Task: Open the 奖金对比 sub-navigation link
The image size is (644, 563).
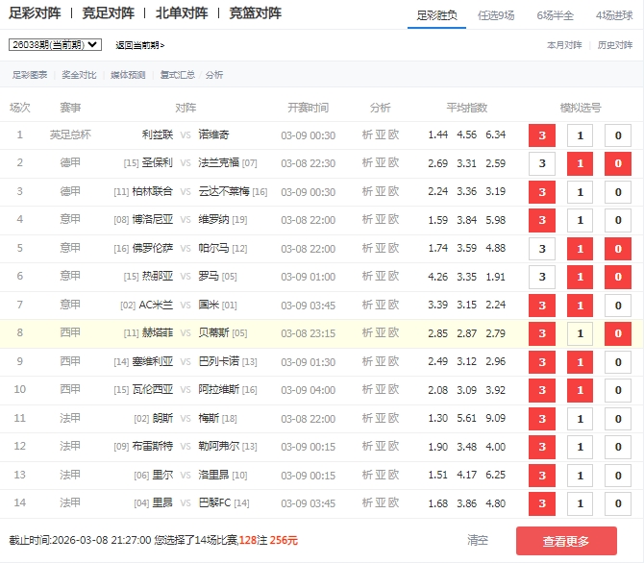Action: [79, 75]
